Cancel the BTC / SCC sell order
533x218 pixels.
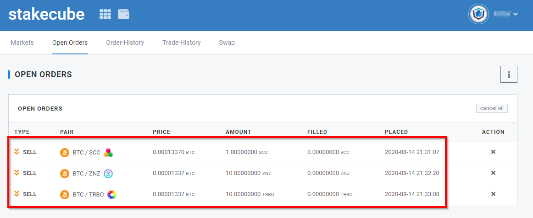coord(493,152)
